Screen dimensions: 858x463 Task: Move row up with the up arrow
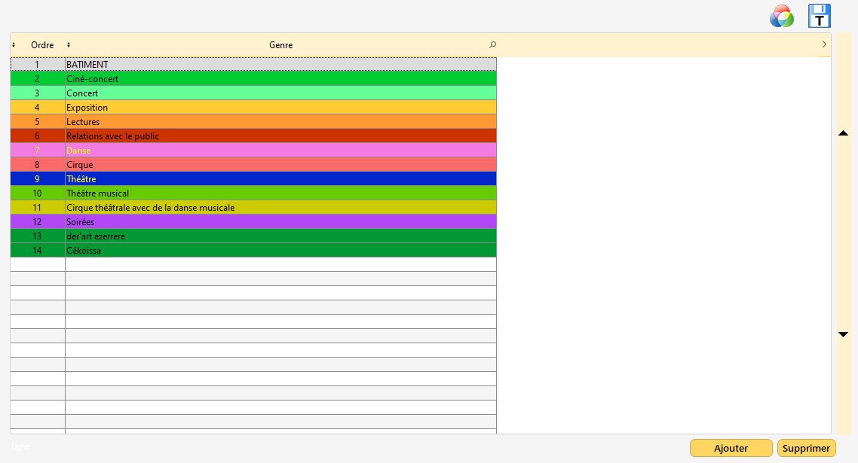tap(844, 133)
